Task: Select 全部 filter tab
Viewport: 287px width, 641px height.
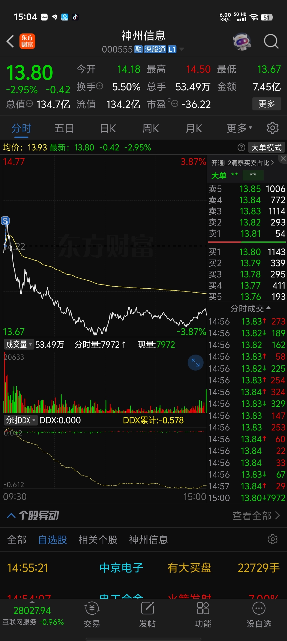Action: [17, 540]
